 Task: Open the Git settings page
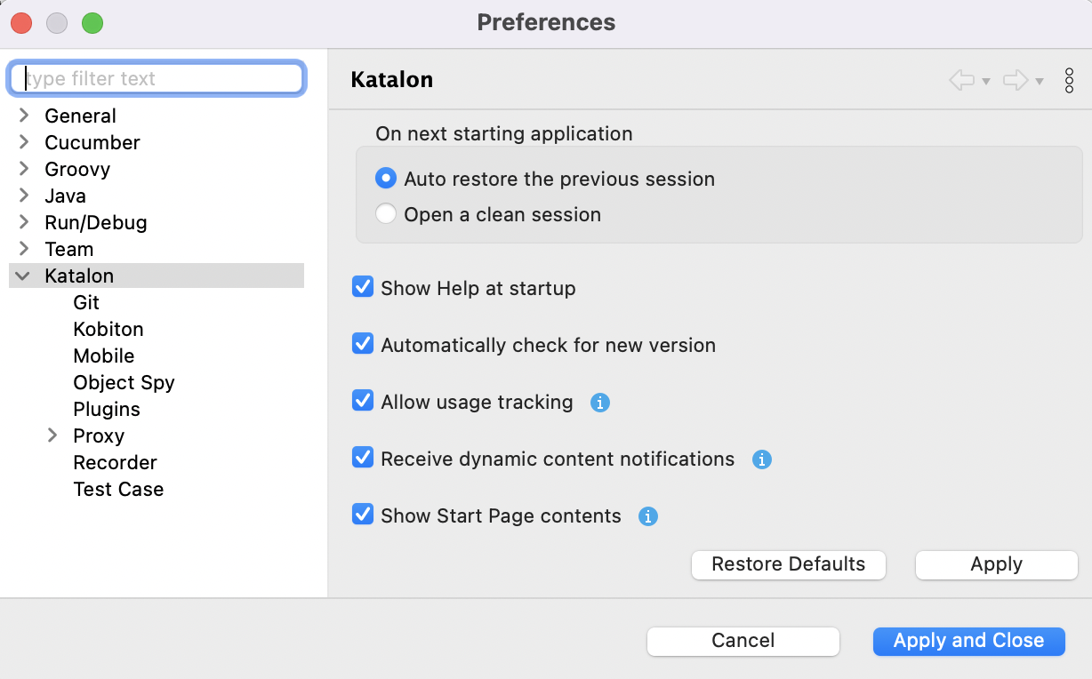pyautogui.click(x=86, y=302)
